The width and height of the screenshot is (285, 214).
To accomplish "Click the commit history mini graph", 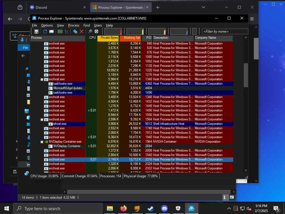I will click(135, 31).
